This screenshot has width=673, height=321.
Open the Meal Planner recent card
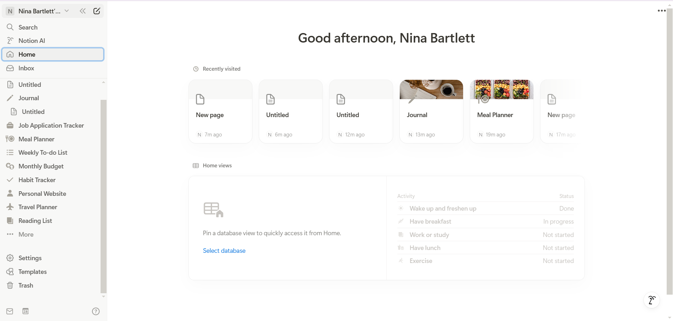[x=501, y=111]
